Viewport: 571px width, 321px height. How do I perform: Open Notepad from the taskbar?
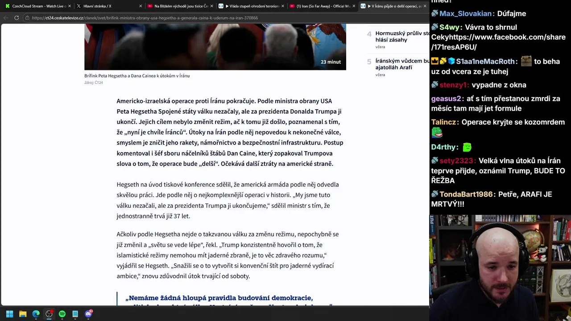pos(75,314)
